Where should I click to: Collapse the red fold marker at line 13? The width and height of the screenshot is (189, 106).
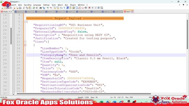coord(25,45)
